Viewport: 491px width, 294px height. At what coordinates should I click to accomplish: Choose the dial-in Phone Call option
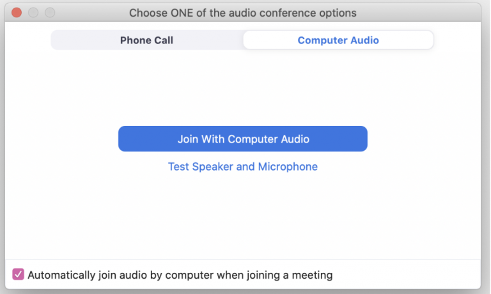point(146,40)
